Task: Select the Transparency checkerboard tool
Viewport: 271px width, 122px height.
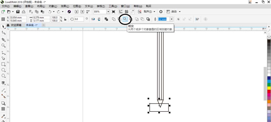Action: pos(3,109)
